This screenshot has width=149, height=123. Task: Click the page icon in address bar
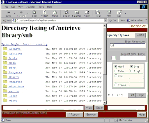pos(14,20)
